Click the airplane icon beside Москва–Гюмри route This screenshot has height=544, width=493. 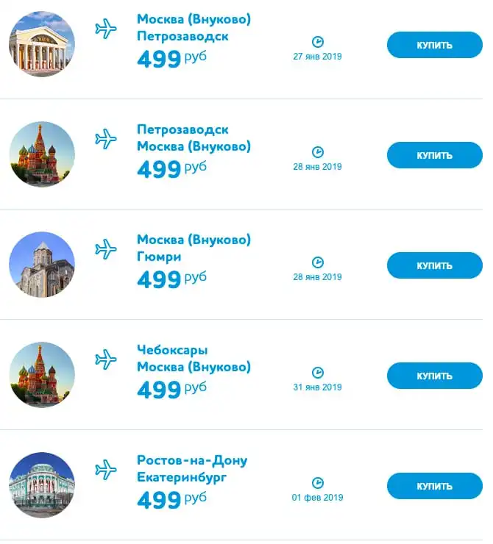pos(106,249)
